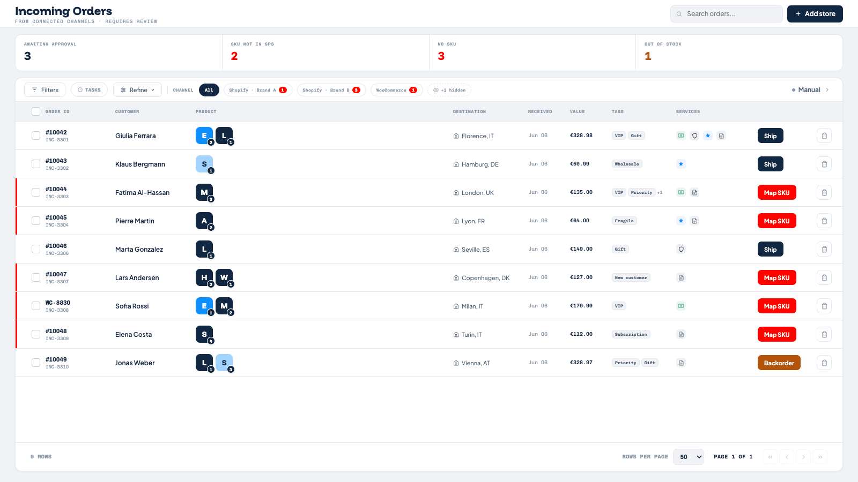The image size is (858, 482).
Task: Click the SKU Not In SPS card
Action: 326,52
